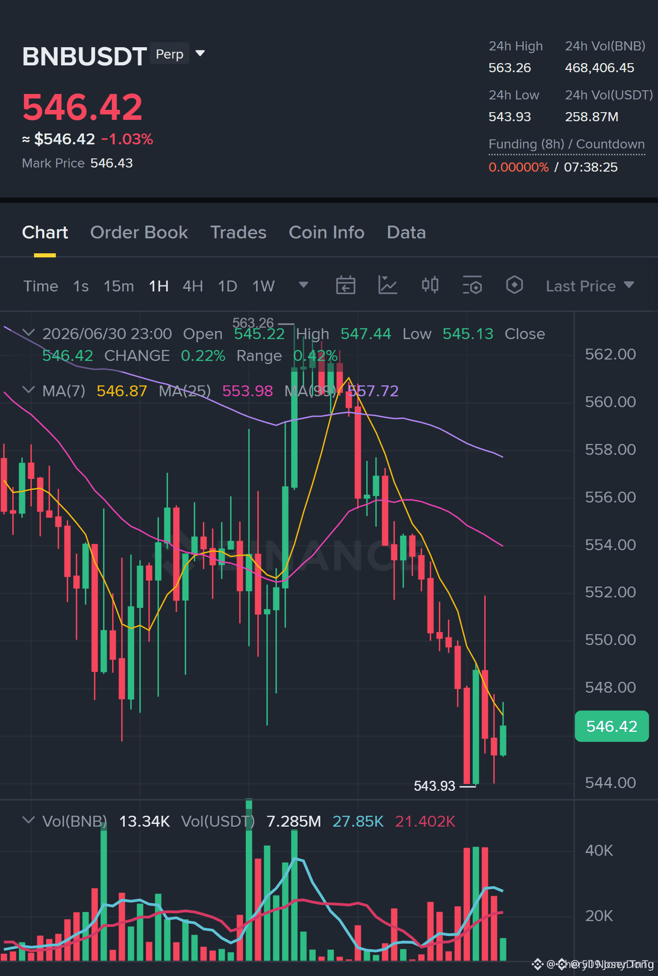Tap the 543.93 low marker on chart

coord(434,786)
